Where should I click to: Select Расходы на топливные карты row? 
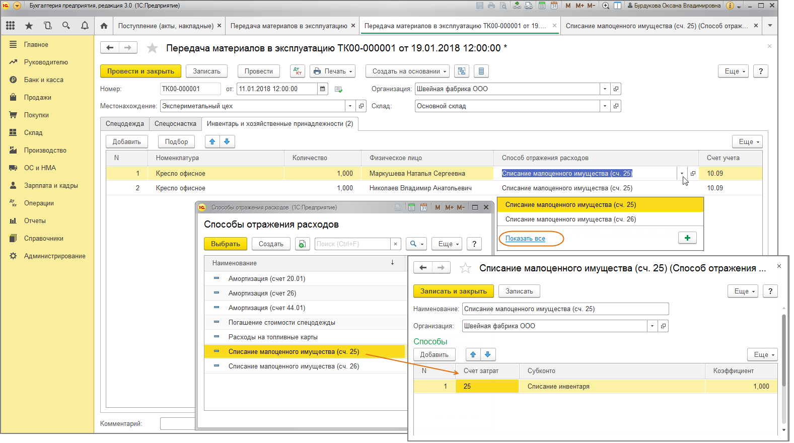point(305,337)
